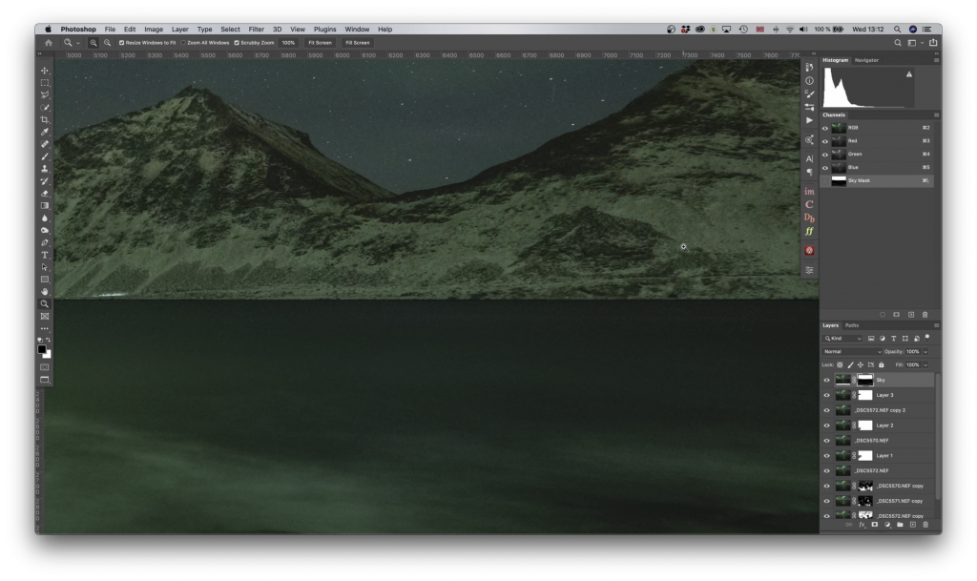
Task: Click the Fill Screen button
Action: (x=358, y=43)
